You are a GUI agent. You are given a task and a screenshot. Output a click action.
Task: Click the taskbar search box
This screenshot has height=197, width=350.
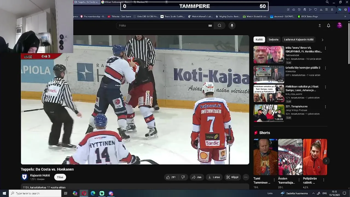[35, 193]
